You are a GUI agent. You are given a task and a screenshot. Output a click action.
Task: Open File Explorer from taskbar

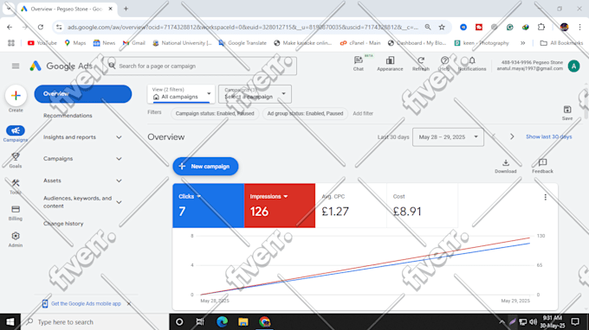click(243, 321)
